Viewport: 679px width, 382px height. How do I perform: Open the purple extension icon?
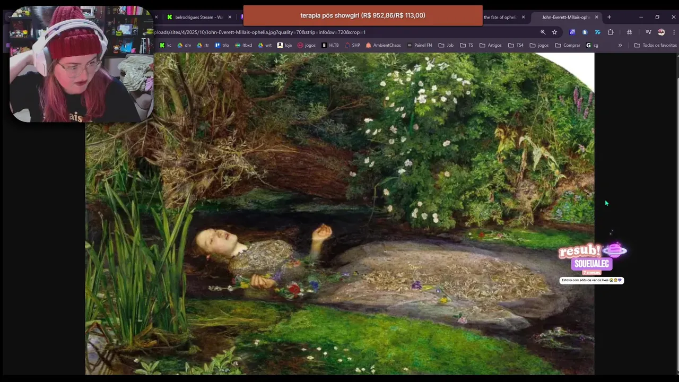(572, 32)
